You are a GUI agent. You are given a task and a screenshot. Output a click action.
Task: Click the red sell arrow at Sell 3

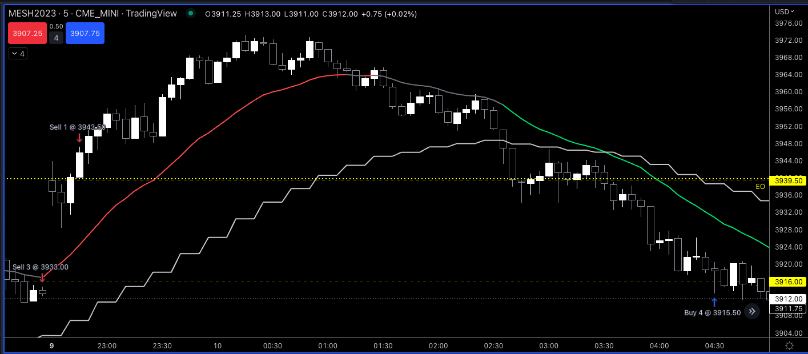point(42,277)
